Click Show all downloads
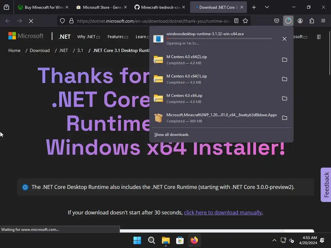The image size is (331, 248). pos(171,135)
